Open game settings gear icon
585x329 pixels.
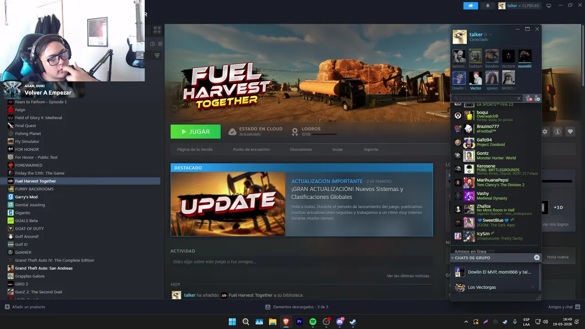coord(545,132)
